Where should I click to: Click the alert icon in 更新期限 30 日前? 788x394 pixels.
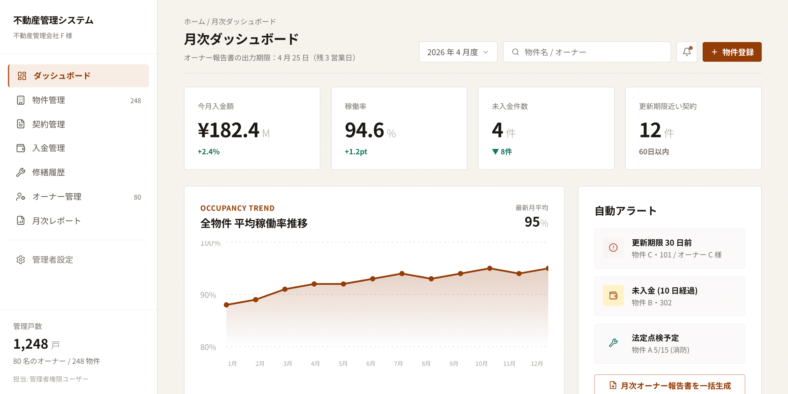point(613,248)
